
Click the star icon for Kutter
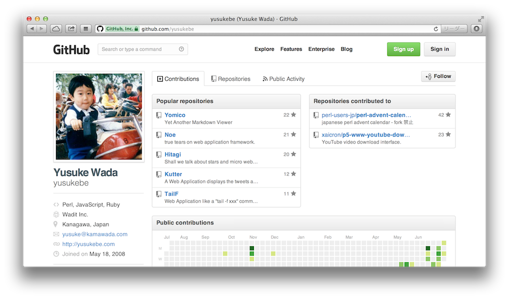point(294,174)
